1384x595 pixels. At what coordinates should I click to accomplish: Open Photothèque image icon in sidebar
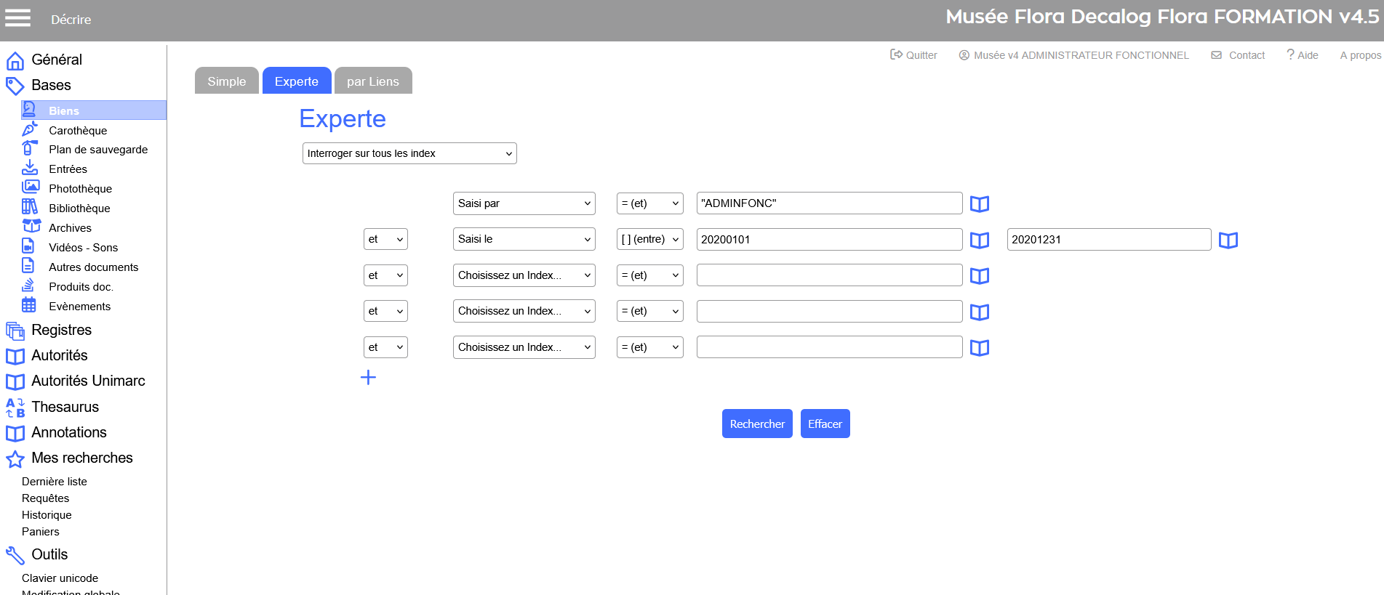pyautogui.click(x=29, y=187)
